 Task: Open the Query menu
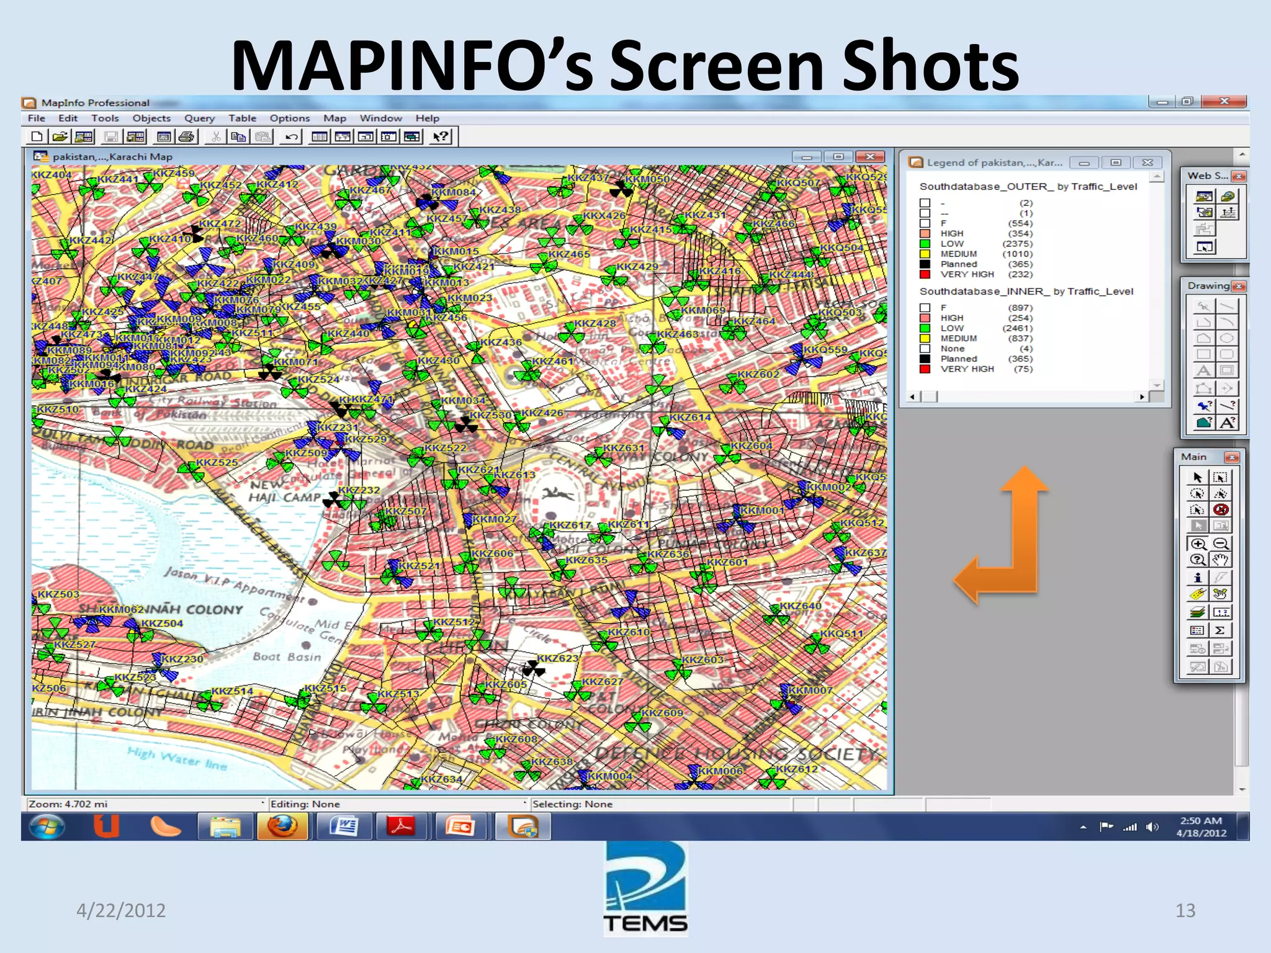[x=199, y=118]
